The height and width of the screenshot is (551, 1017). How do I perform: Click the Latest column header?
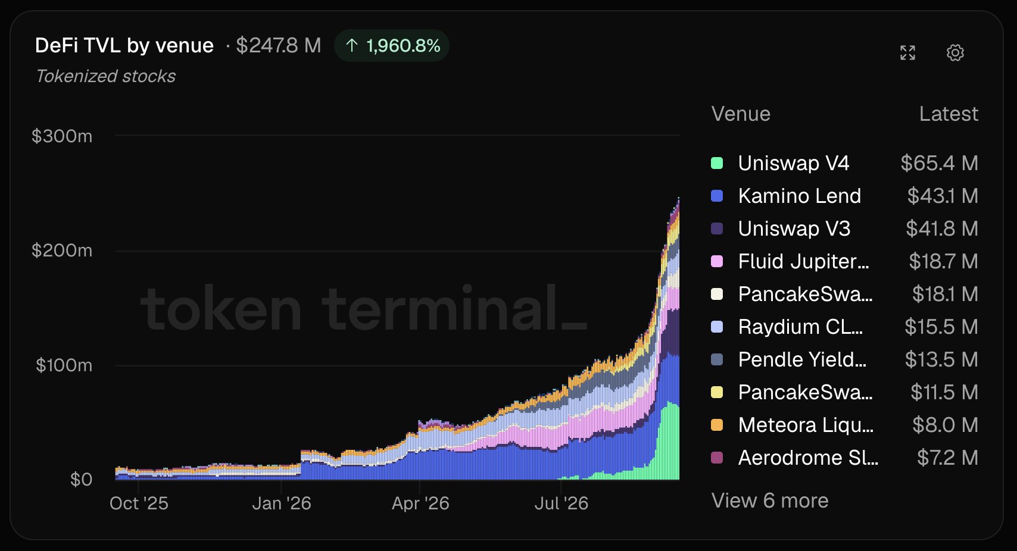949,114
